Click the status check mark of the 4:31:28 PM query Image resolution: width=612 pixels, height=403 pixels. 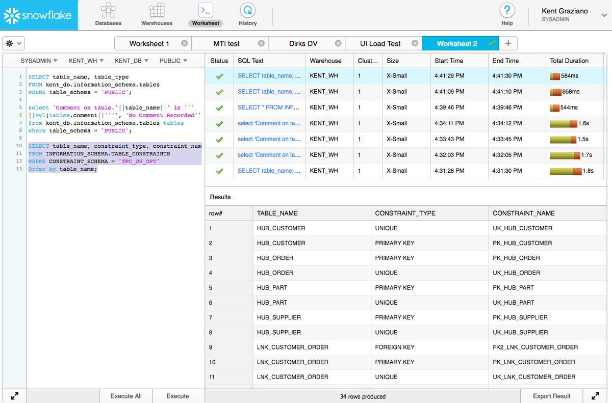[x=219, y=171]
